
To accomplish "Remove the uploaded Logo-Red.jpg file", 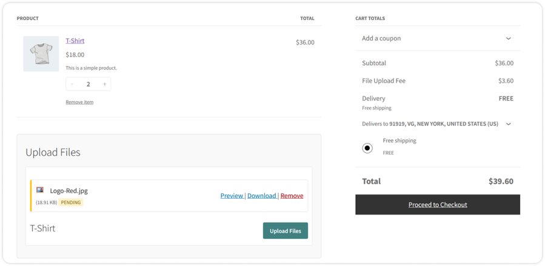I will coord(292,196).
